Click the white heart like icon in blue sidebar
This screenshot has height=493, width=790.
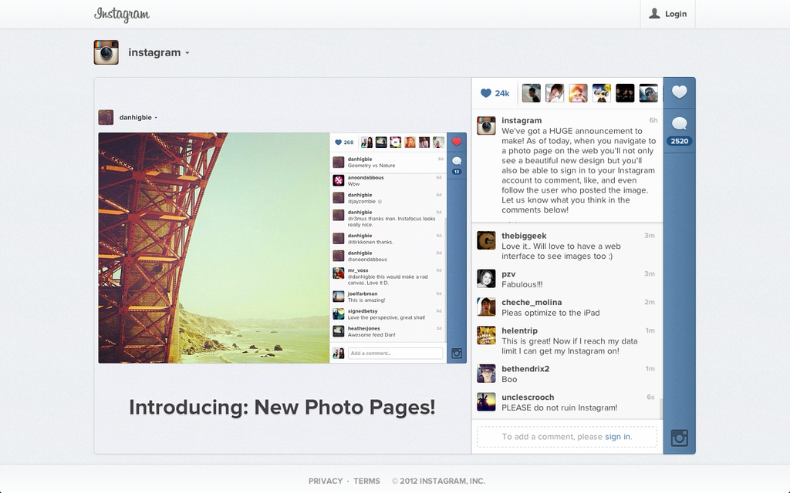tap(679, 92)
